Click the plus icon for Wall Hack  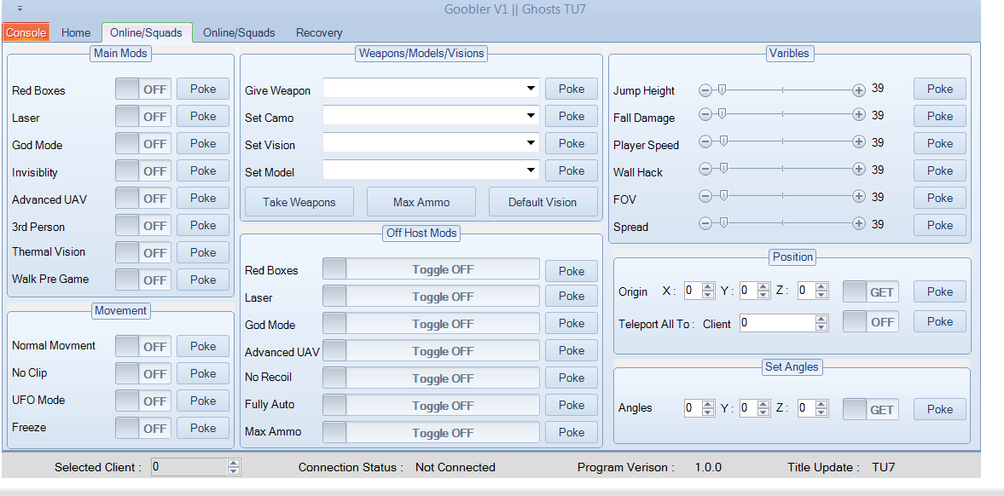point(859,169)
